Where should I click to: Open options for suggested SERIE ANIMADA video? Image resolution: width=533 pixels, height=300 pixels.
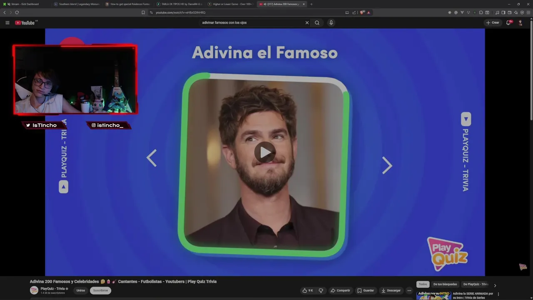point(498,294)
